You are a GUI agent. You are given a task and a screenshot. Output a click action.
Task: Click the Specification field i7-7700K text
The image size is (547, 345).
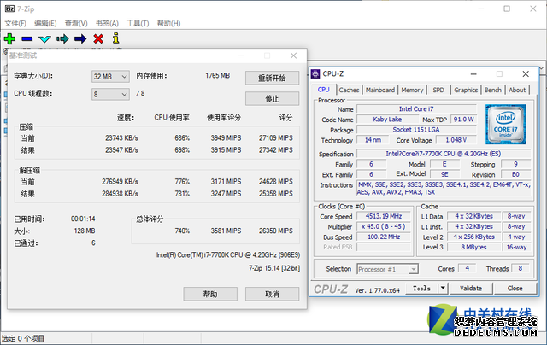pyautogui.click(x=444, y=154)
